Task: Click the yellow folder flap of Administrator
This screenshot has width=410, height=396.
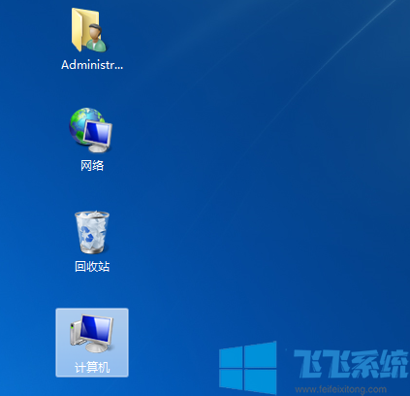Action: click(77, 30)
